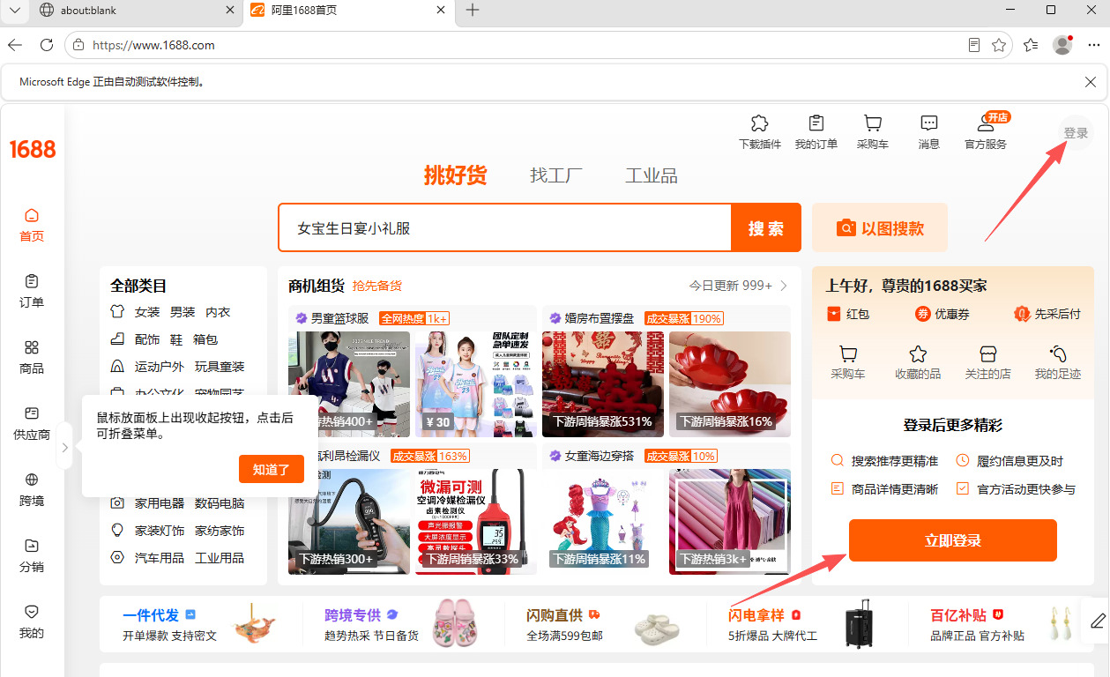This screenshot has width=1110, height=677.
Task: Select the 挑好货 tab
Action: pyautogui.click(x=455, y=175)
